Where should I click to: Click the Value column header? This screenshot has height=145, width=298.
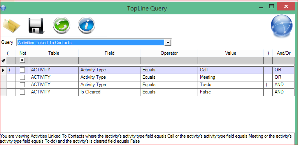(x=231, y=53)
